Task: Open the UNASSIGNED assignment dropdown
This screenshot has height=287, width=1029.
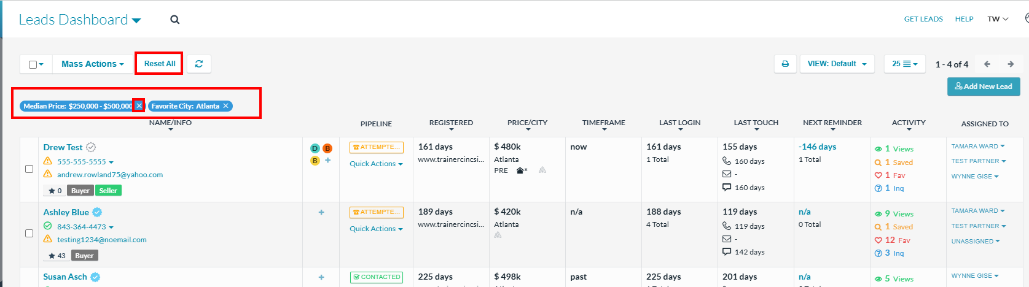Action: (976, 241)
